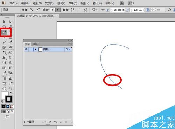The image size is (175, 129).
Task: Collapse the Layers panel to icons
Action: 68,41
